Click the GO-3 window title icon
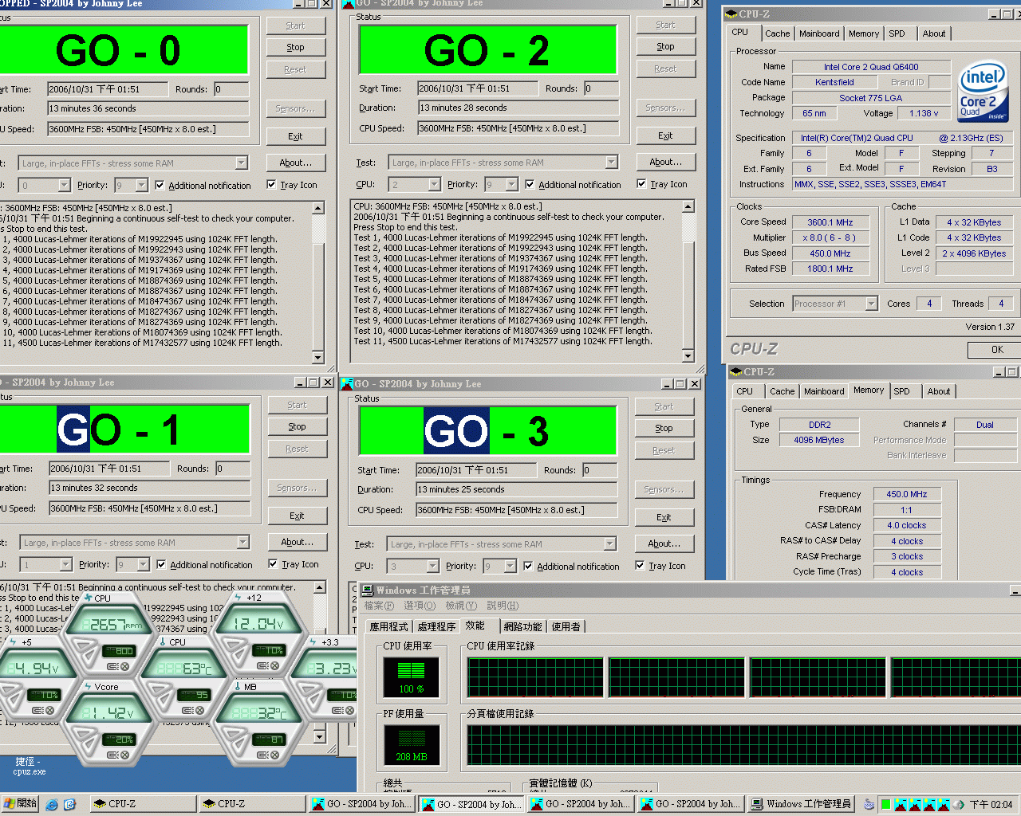This screenshot has height=816, width=1021. tap(347, 384)
